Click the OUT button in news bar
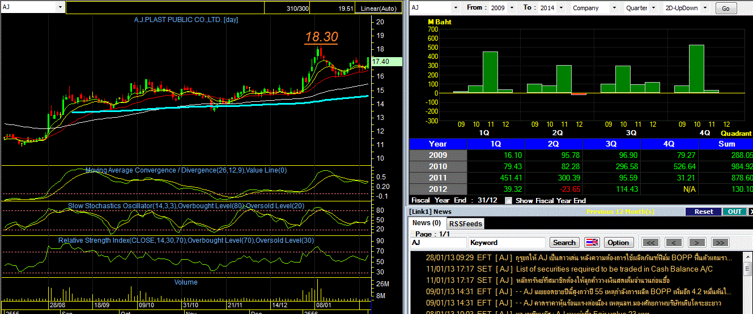753x314 pixels. tap(735, 211)
